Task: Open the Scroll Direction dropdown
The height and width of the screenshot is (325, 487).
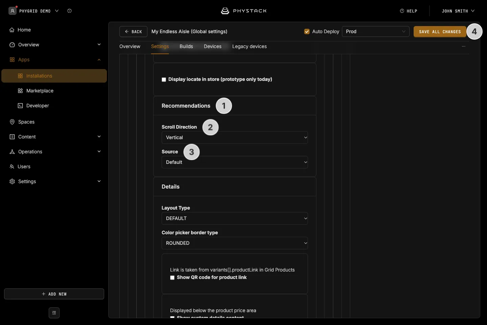Action: point(235,137)
